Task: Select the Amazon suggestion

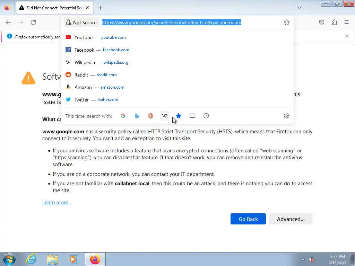Action: [177, 87]
